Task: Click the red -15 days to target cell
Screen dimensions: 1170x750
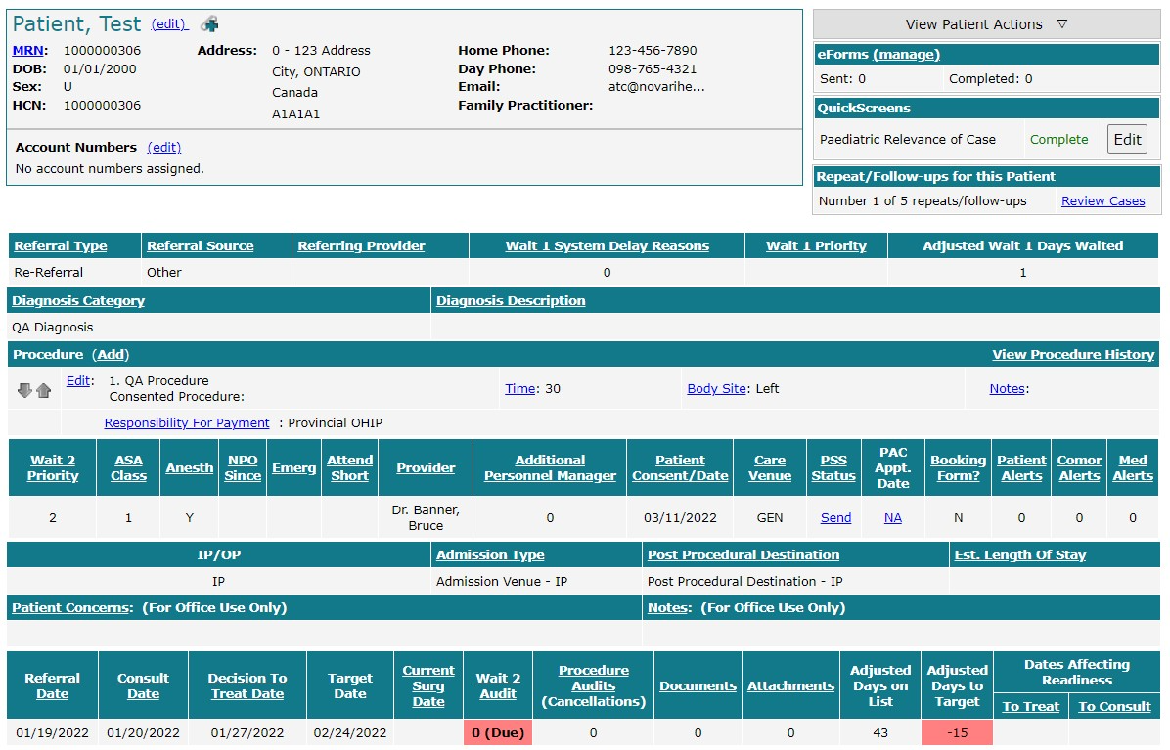Action: coord(958,732)
